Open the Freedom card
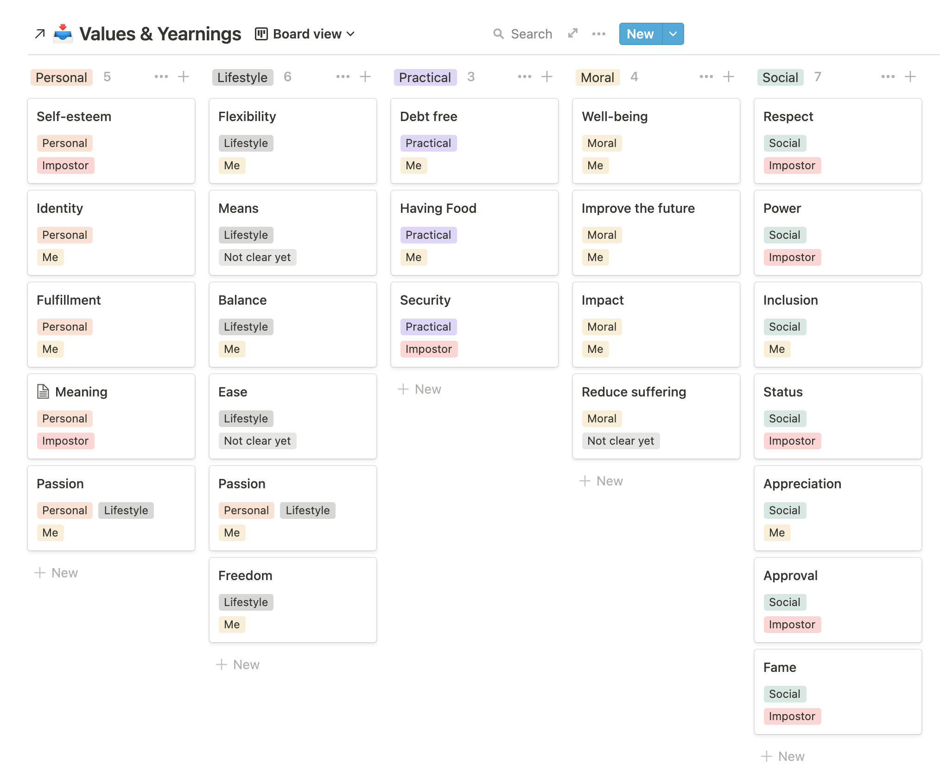Viewport: 940px width, 779px height. coord(293,600)
